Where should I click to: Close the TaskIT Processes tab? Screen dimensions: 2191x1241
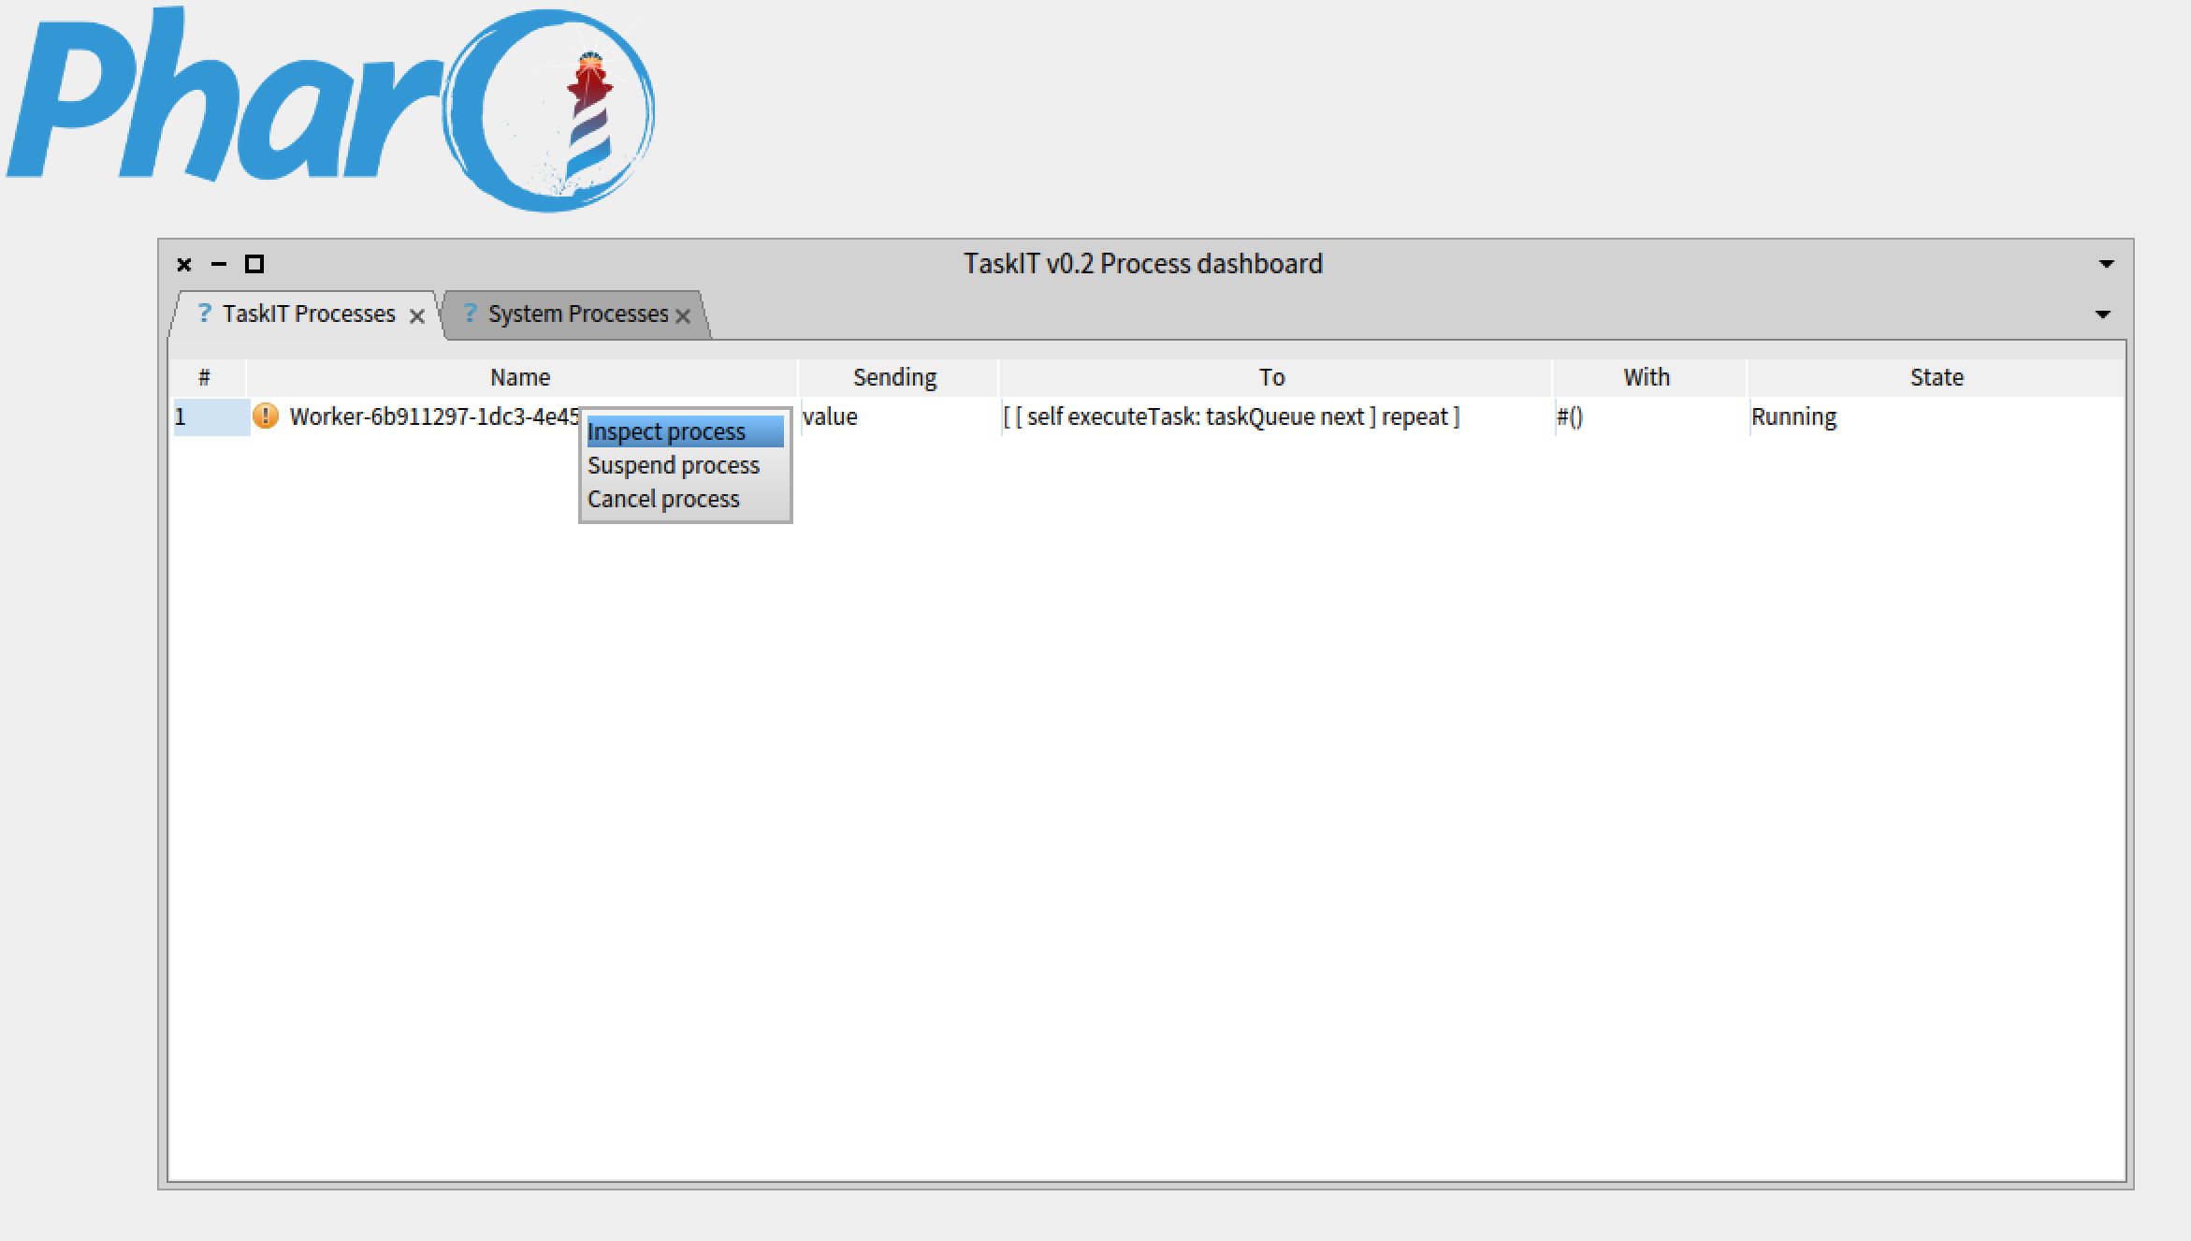click(417, 316)
